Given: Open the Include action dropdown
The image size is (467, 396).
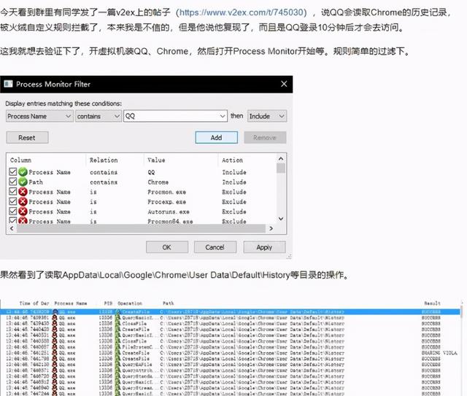Looking at the screenshot, I should tap(267, 116).
